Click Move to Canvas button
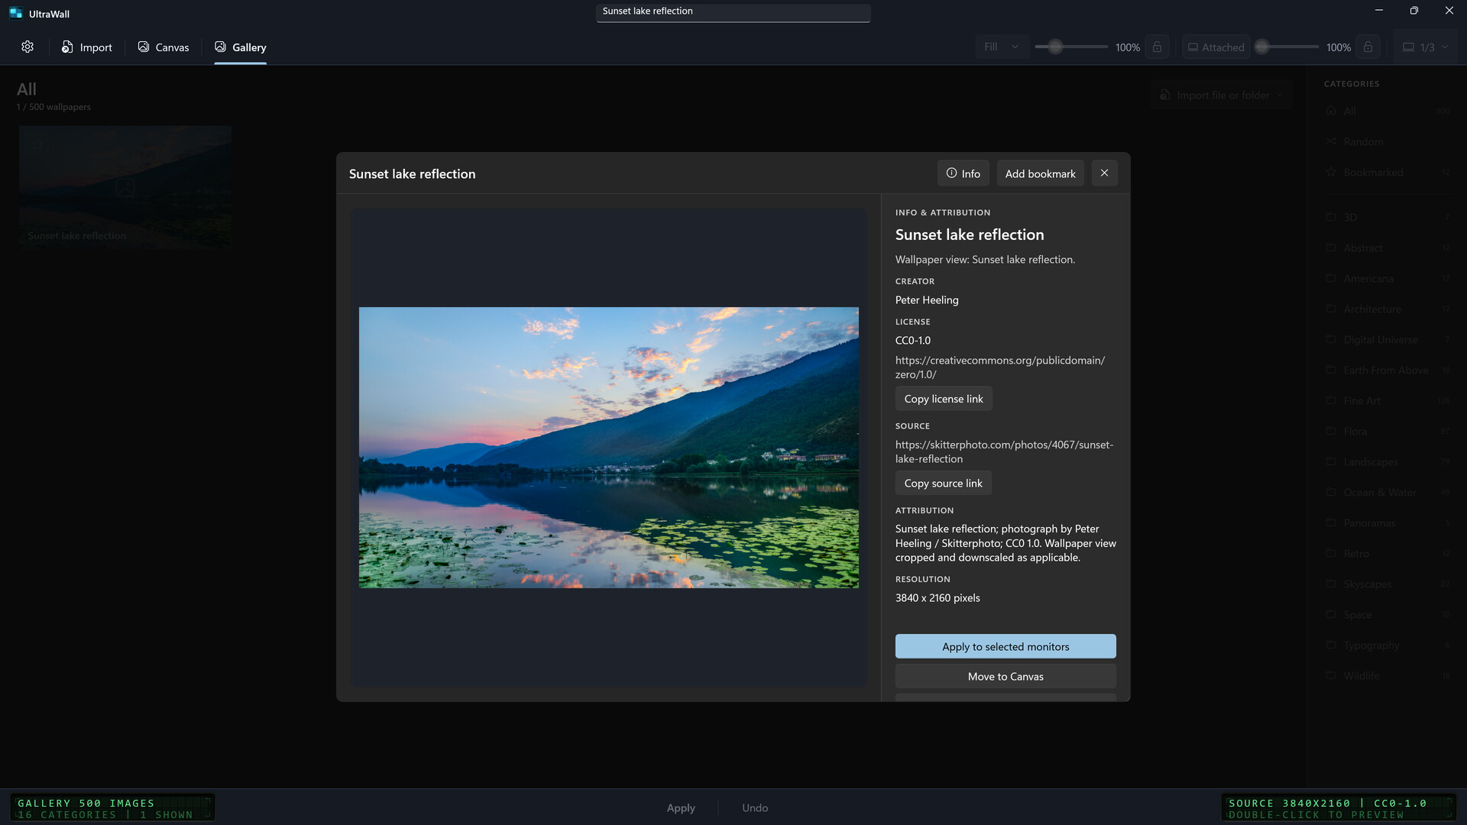 coord(1006,676)
